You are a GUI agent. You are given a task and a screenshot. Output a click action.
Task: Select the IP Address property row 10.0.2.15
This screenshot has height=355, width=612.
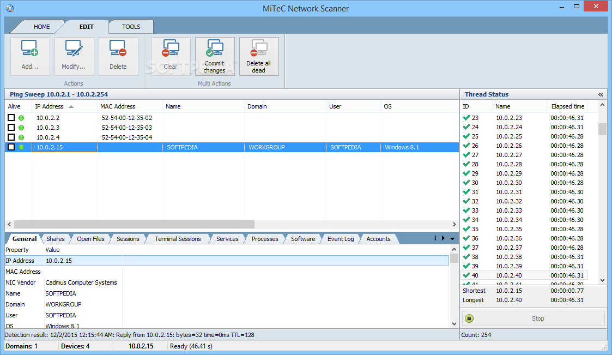pyautogui.click(x=226, y=261)
